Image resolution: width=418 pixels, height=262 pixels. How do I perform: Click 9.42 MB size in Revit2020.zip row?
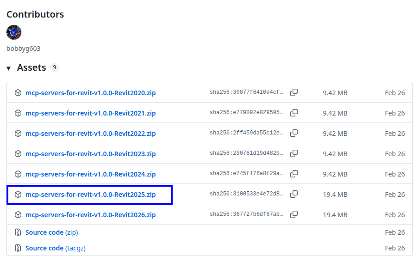335,93
